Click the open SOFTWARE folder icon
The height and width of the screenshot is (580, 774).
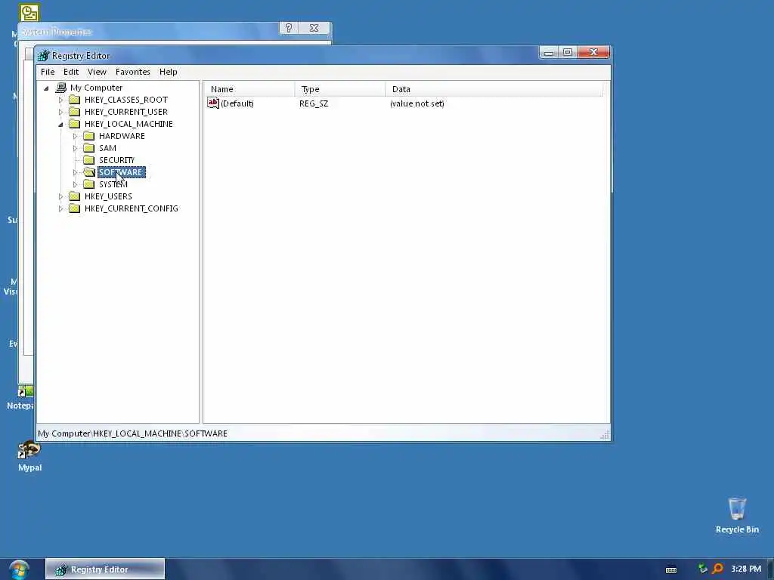pos(89,172)
